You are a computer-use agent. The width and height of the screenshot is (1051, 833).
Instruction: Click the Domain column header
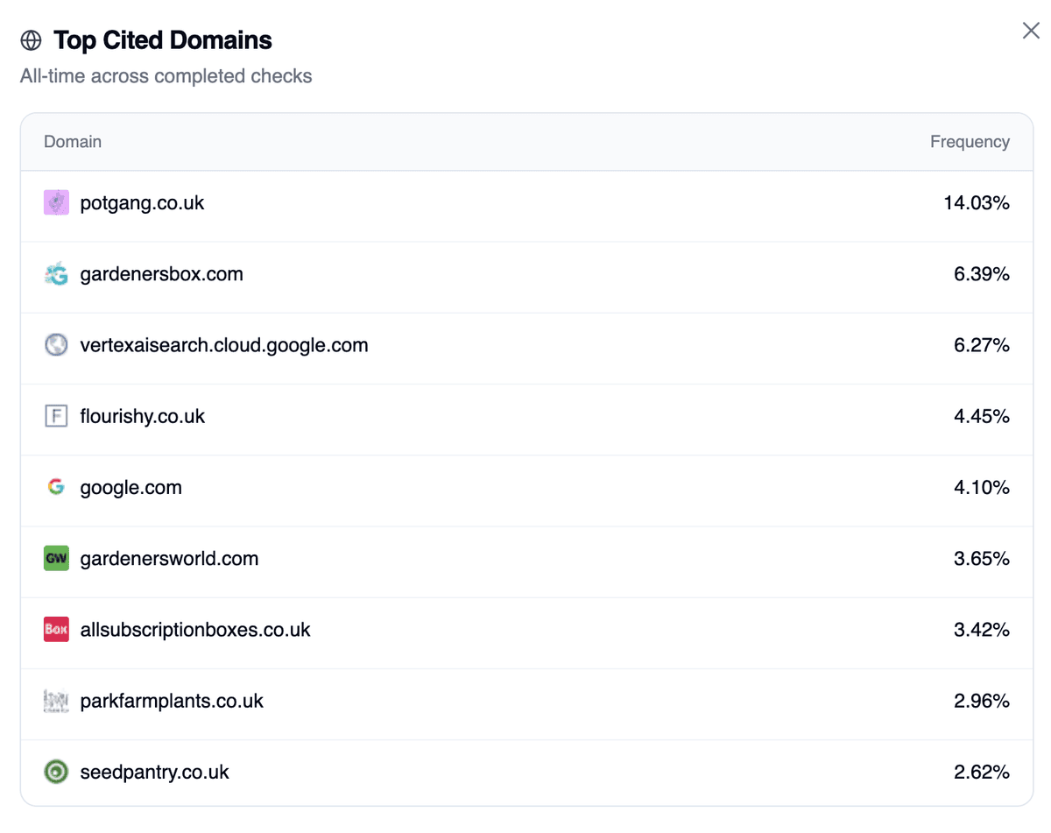pyautogui.click(x=73, y=142)
